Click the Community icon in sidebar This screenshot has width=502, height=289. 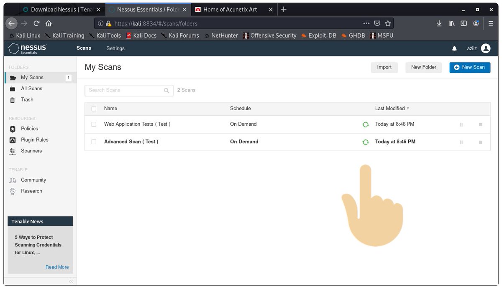tap(13, 180)
